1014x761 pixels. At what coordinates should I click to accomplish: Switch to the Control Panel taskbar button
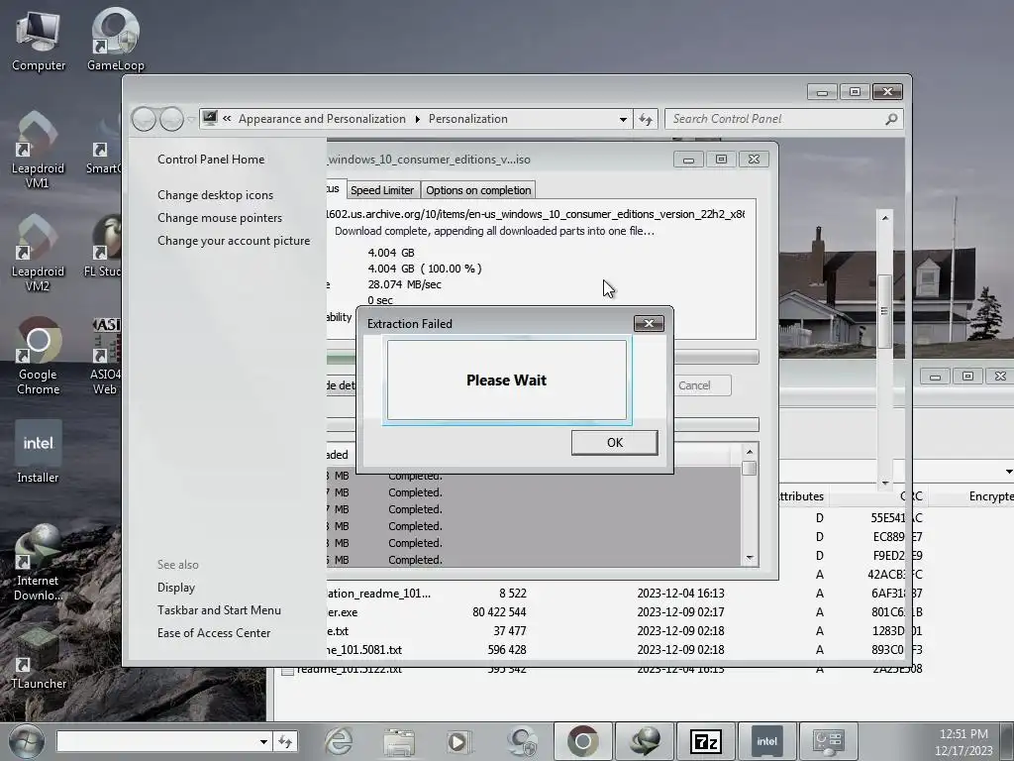coord(828,741)
